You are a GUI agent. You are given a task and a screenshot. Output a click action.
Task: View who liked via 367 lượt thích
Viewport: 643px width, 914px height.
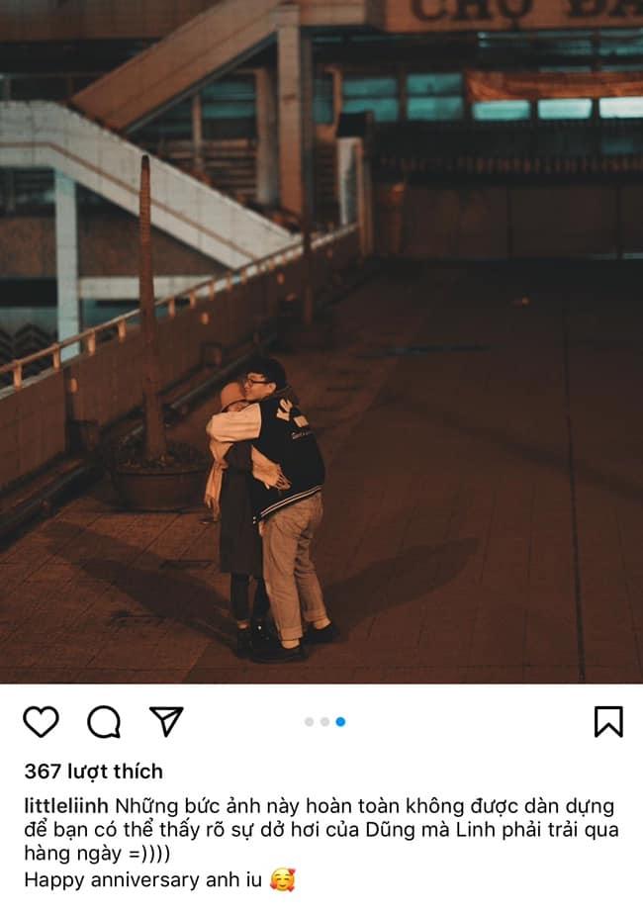[x=93, y=772]
